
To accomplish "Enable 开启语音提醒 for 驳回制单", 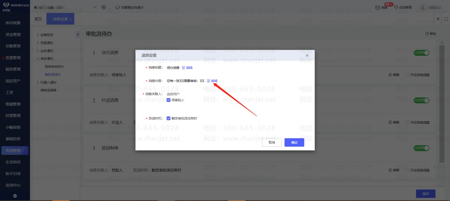I will [x=407, y=170].
